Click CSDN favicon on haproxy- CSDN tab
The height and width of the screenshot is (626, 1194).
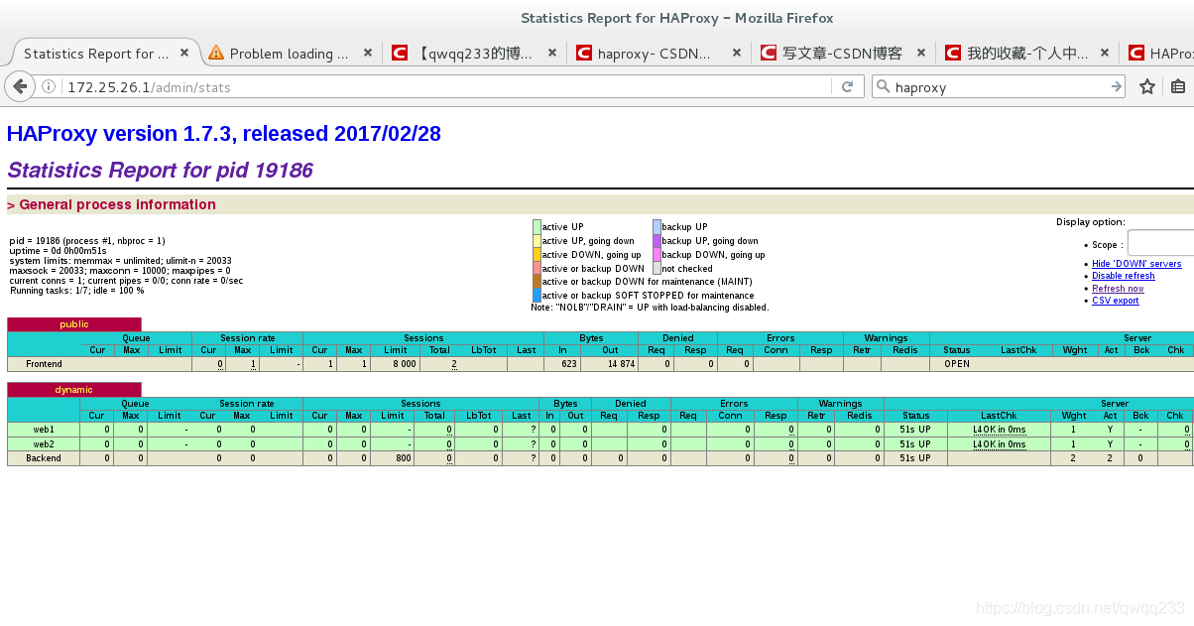click(584, 54)
